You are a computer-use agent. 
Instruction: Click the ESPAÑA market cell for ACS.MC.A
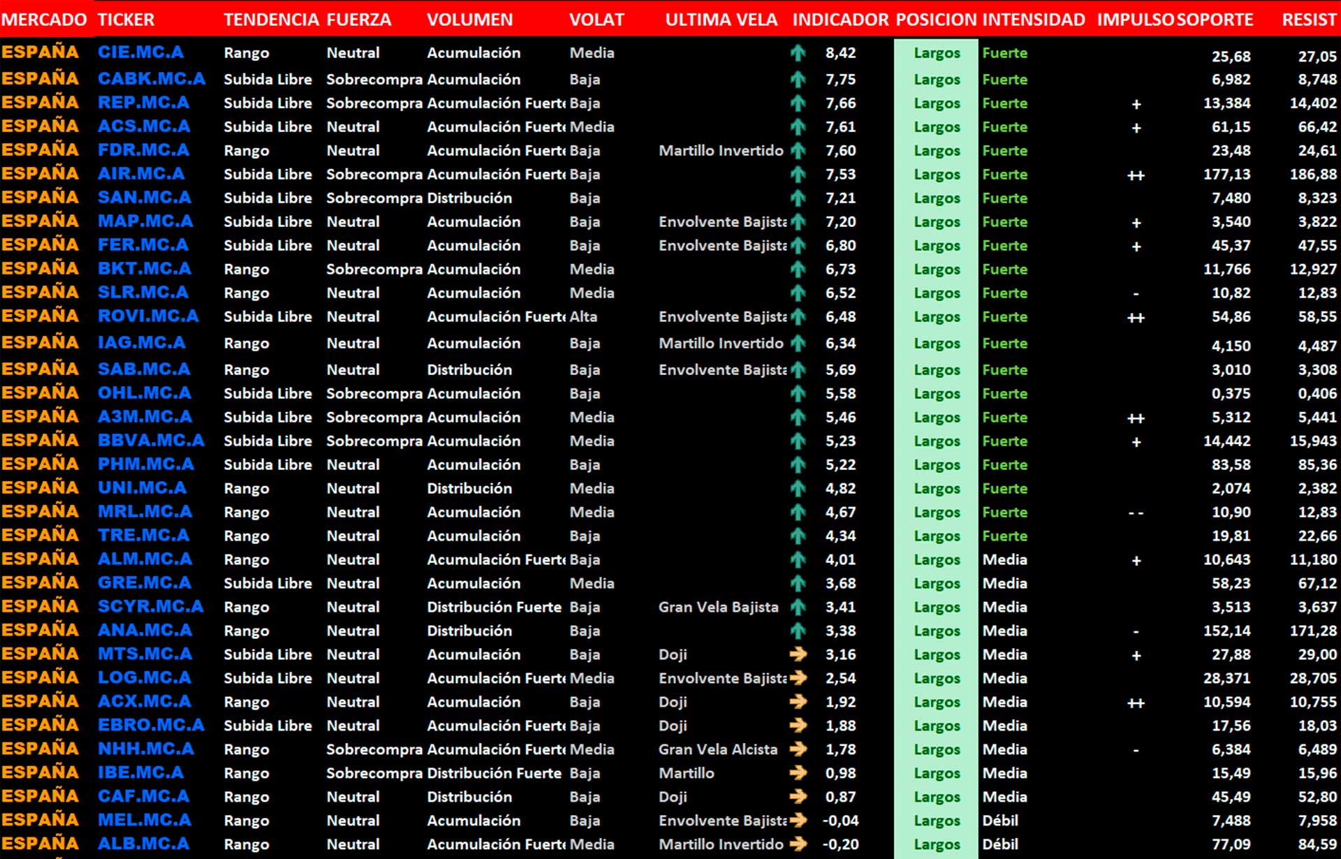[x=40, y=126]
